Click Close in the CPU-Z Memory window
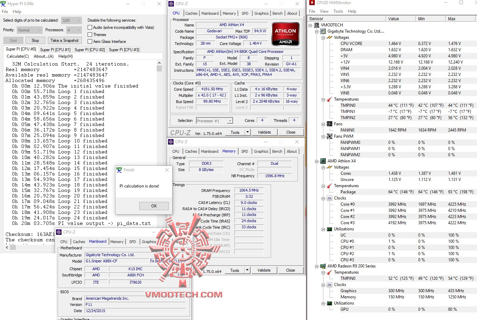 [x=290, y=270]
